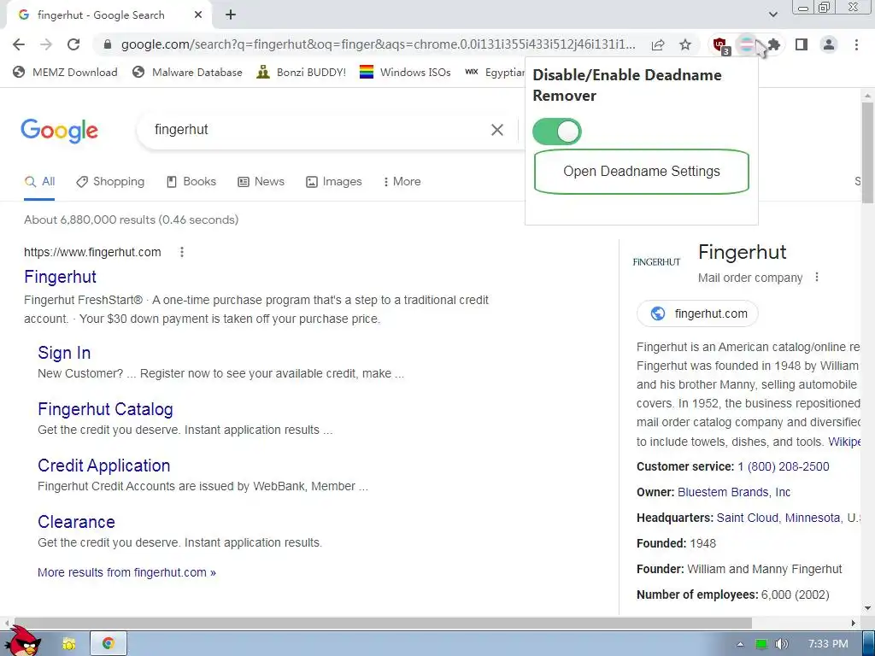Image resolution: width=875 pixels, height=656 pixels.
Task: Open a new tab with the plus button
Action: 231,15
